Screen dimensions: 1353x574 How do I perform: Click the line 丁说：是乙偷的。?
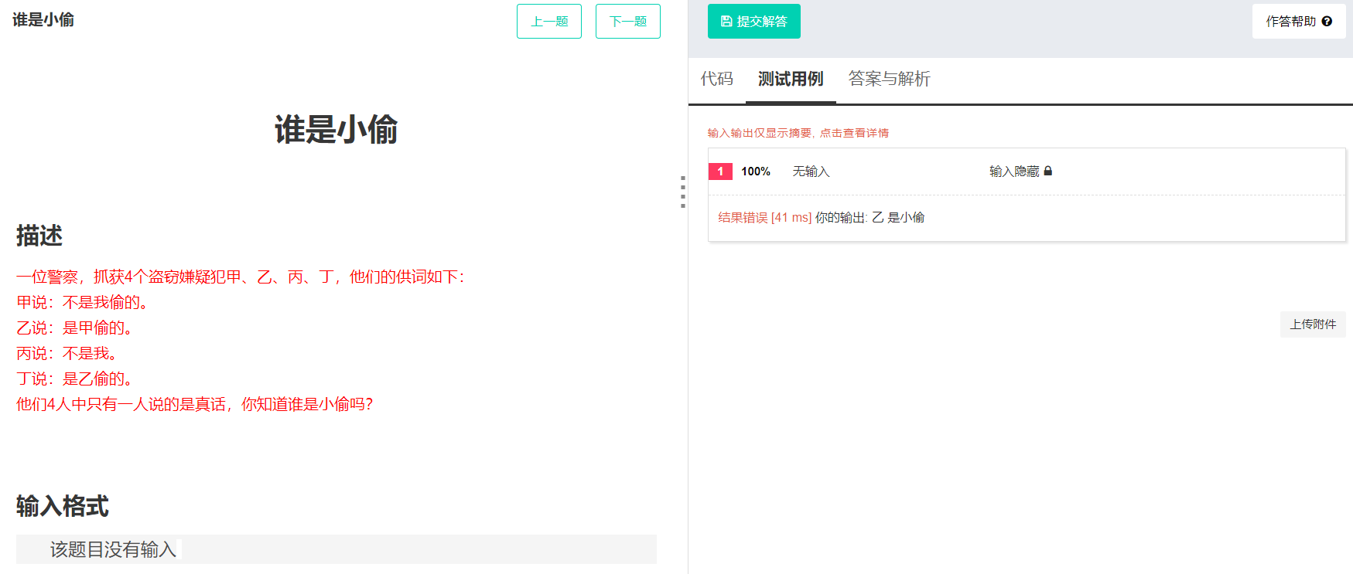tap(74, 379)
